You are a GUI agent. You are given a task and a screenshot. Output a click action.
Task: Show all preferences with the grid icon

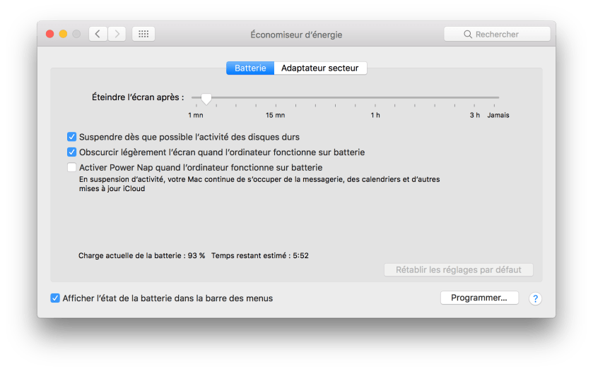[143, 34]
